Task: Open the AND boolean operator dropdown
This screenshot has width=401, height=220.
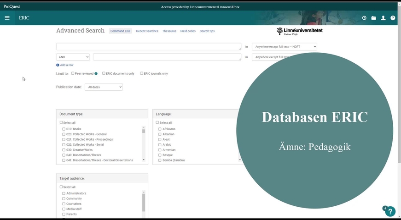Action: click(73, 57)
